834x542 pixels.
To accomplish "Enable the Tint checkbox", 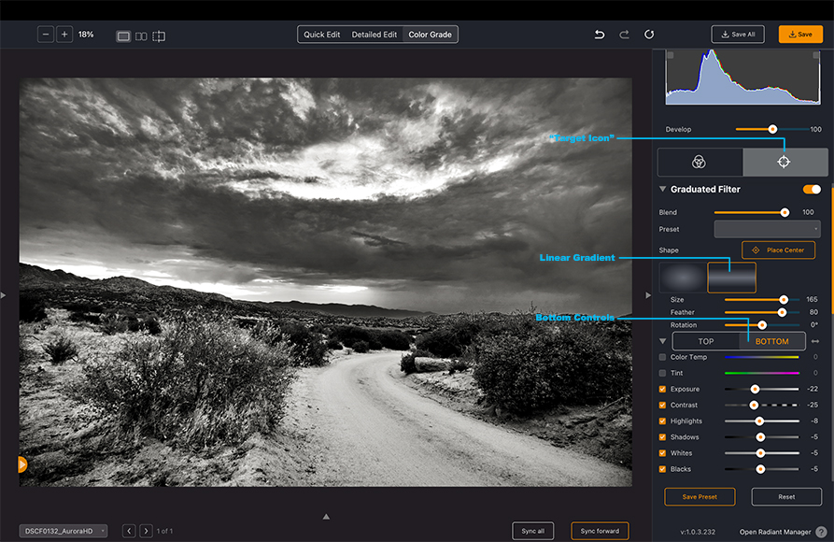I will 662,373.
